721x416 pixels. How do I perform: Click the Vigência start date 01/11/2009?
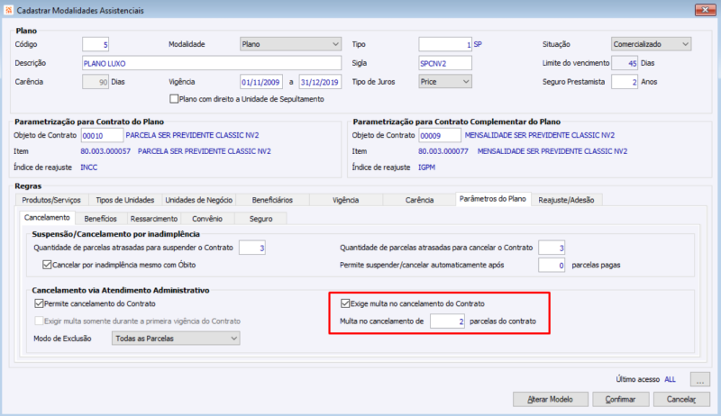[260, 82]
